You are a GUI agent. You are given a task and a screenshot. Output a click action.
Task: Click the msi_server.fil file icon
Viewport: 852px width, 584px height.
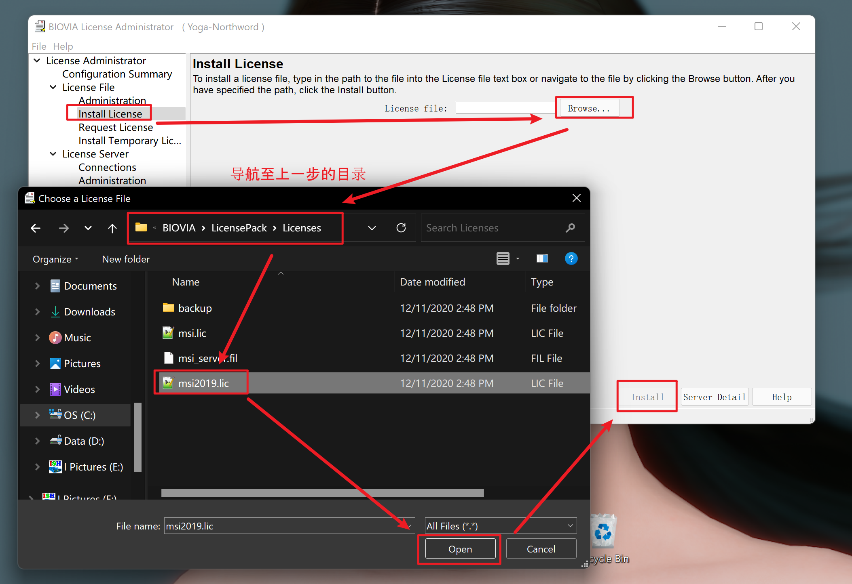pos(168,358)
